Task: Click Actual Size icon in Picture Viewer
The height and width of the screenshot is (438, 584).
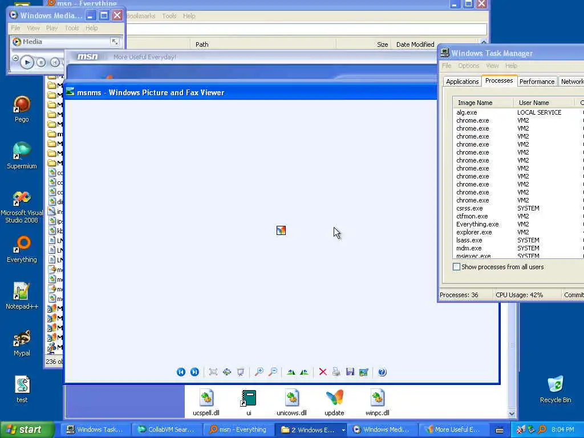Action: point(227,372)
